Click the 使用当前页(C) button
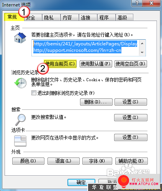The image size is (162, 191). tap(60, 64)
